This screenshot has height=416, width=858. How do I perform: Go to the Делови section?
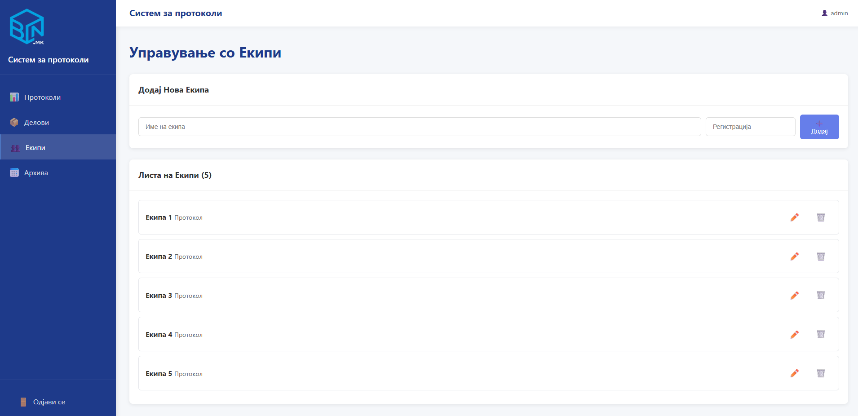point(36,123)
